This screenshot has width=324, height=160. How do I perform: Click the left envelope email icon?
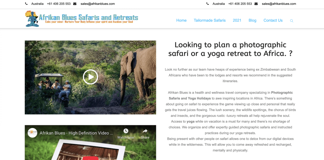tap(75, 4)
